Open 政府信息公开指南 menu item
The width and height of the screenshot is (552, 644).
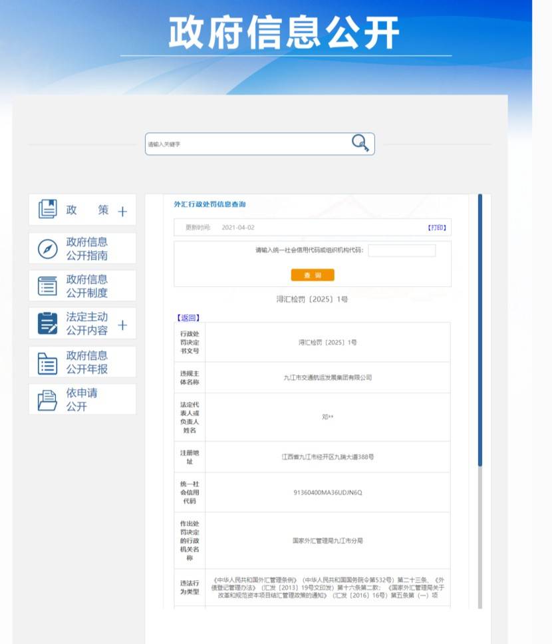pyautogui.click(x=82, y=248)
